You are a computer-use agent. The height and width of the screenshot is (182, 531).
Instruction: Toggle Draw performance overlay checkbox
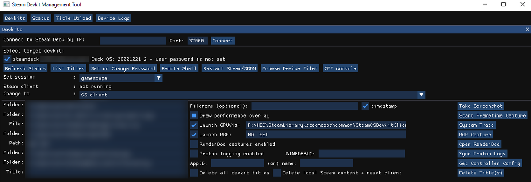click(x=194, y=115)
